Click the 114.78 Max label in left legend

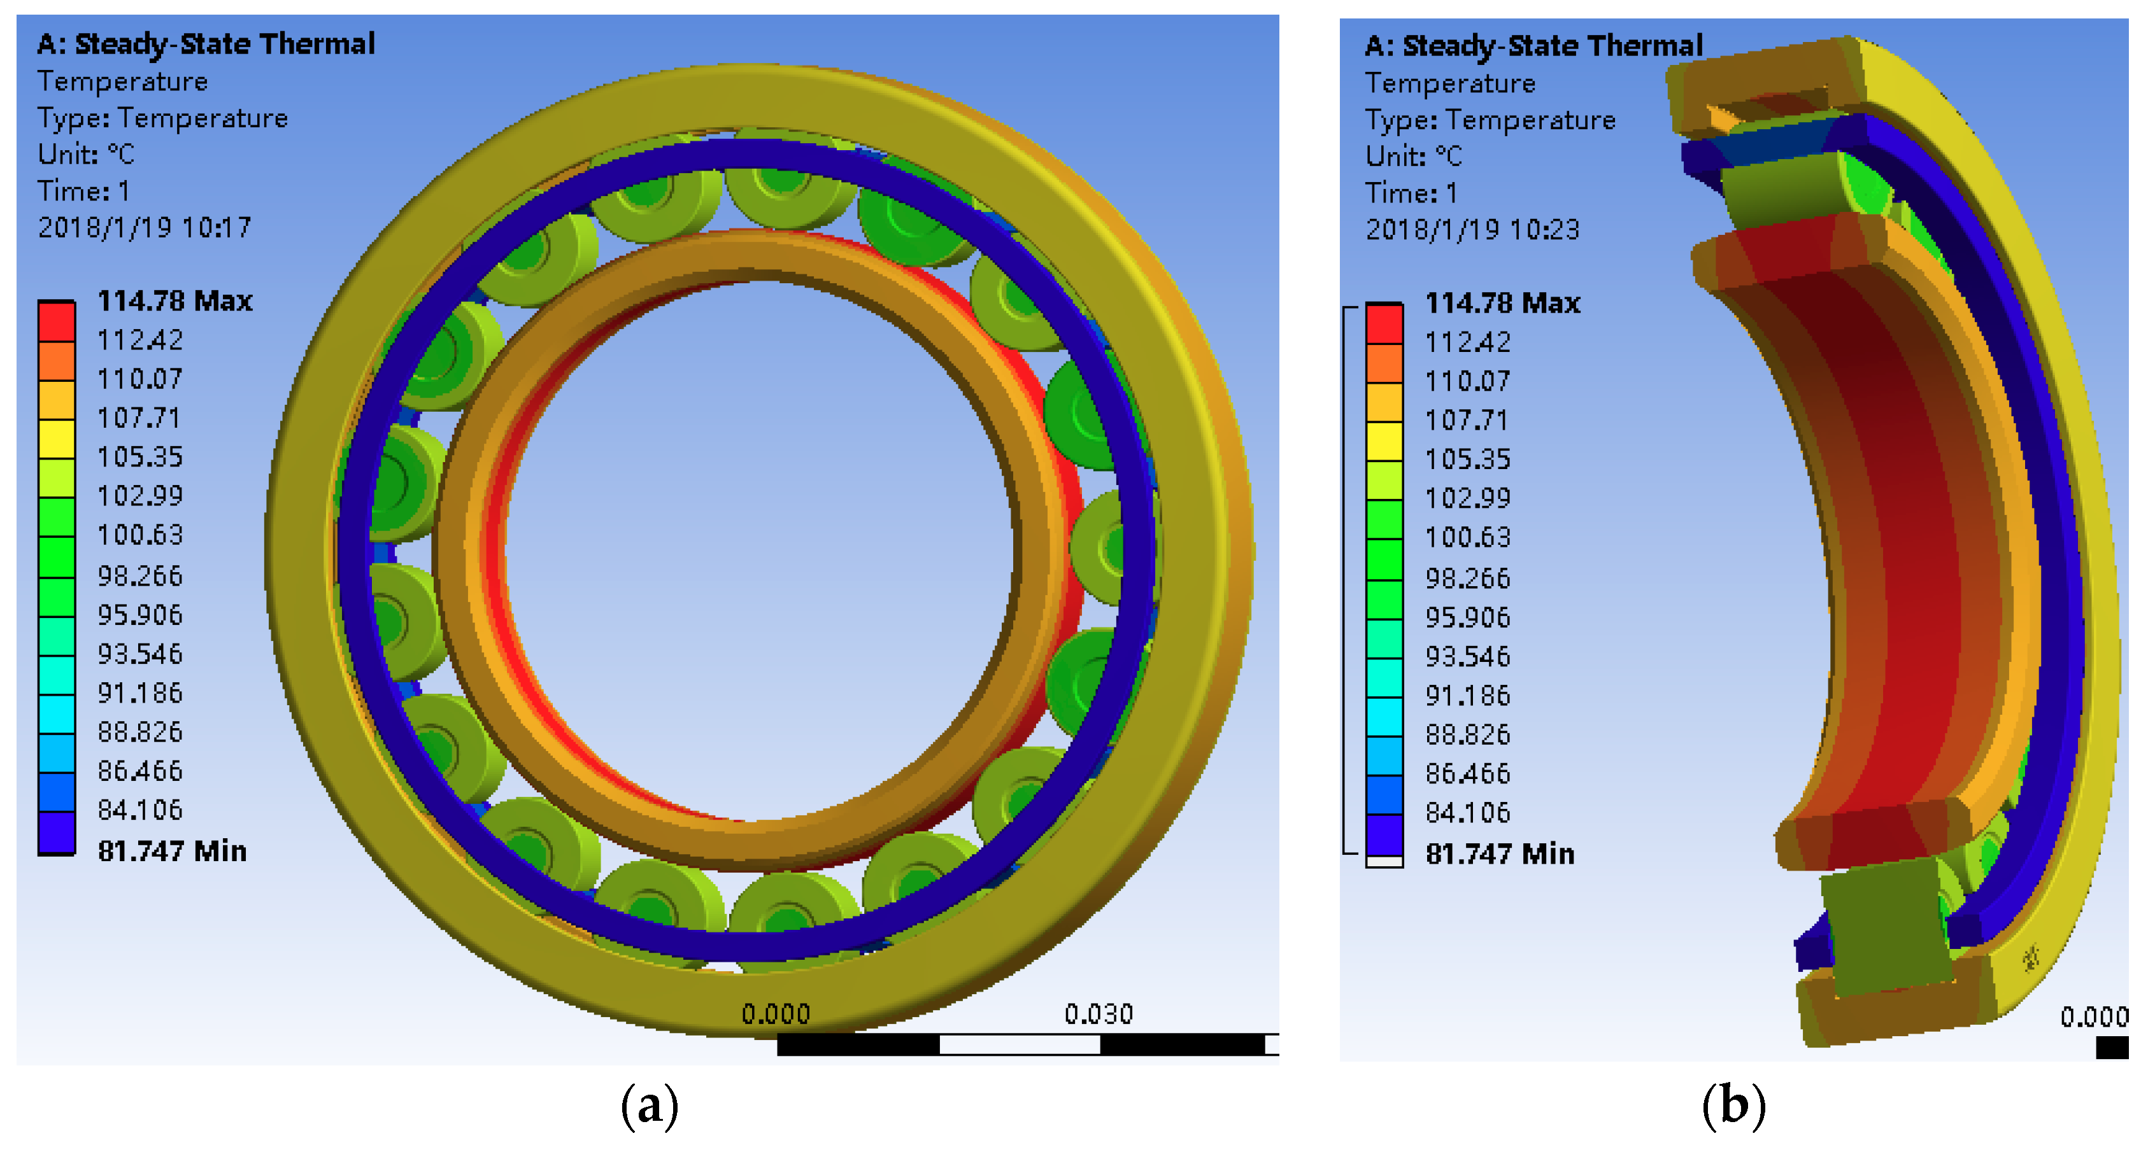click(175, 301)
